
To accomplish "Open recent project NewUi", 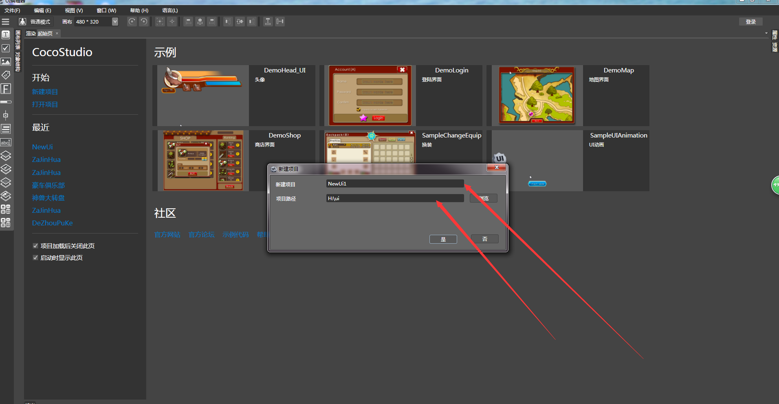I will point(42,147).
